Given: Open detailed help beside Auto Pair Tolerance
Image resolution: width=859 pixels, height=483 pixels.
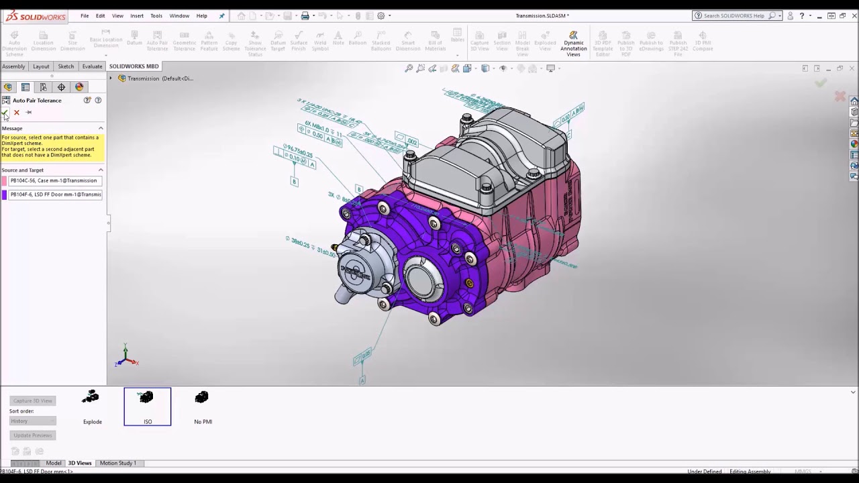Looking at the screenshot, I should [x=98, y=100].
